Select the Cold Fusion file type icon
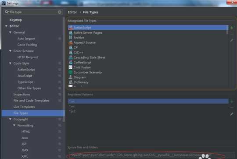Viewport: 237px width, 159px height. click(71, 67)
